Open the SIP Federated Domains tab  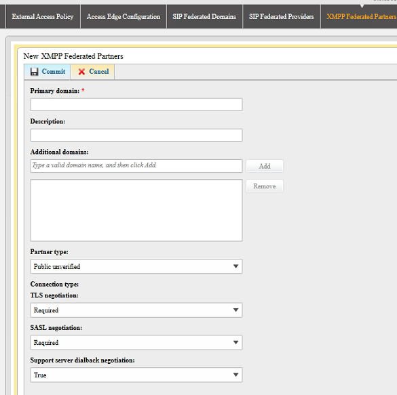click(x=204, y=17)
